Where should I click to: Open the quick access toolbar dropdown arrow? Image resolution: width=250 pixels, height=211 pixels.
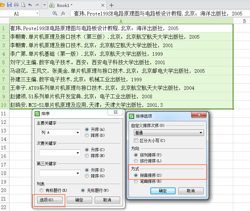(x=44, y=5)
